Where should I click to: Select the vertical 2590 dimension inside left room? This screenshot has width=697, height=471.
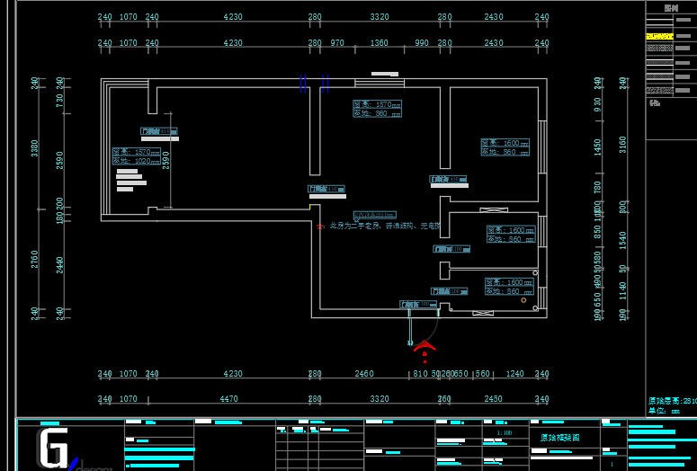tap(165, 159)
